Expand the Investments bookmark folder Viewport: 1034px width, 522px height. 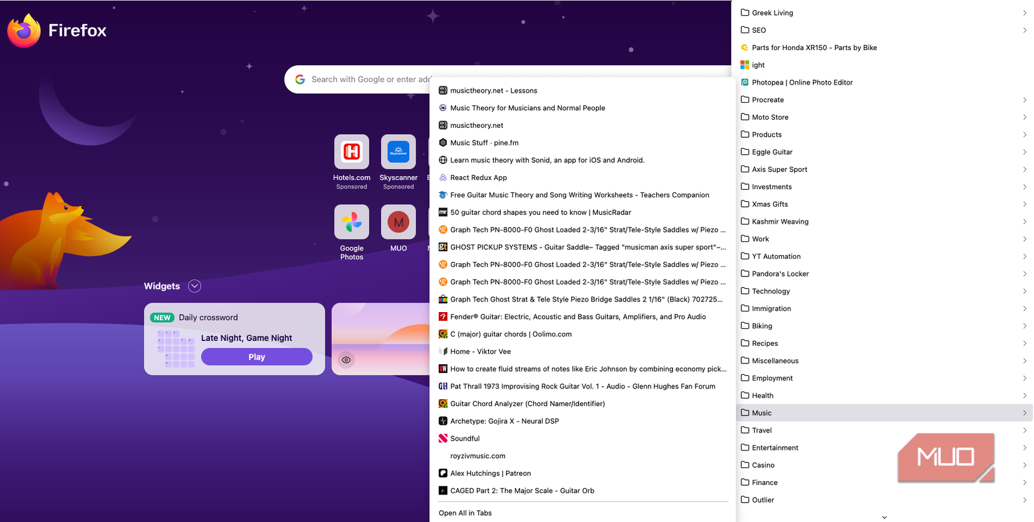tap(884, 187)
